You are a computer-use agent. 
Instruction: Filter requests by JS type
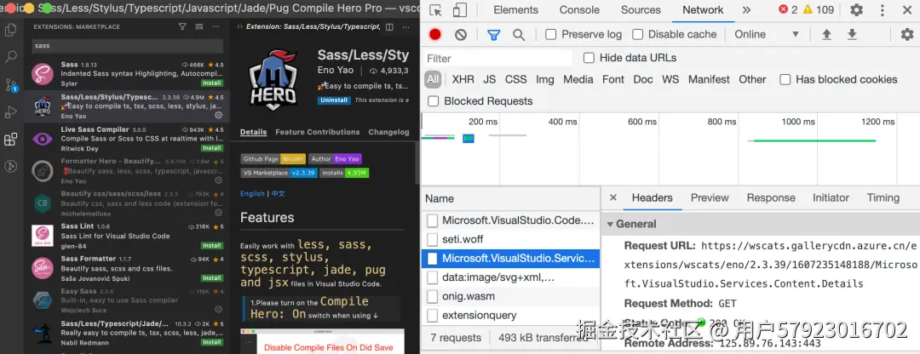[489, 80]
